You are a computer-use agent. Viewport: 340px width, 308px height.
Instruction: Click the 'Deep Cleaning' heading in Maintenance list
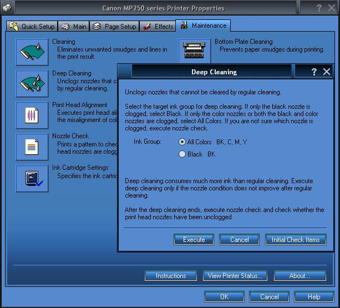point(72,73)
